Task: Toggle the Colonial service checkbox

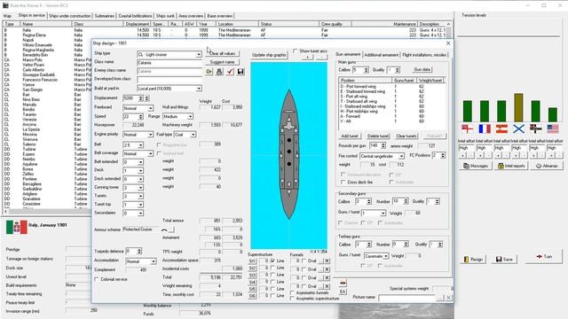Action: 97,279
